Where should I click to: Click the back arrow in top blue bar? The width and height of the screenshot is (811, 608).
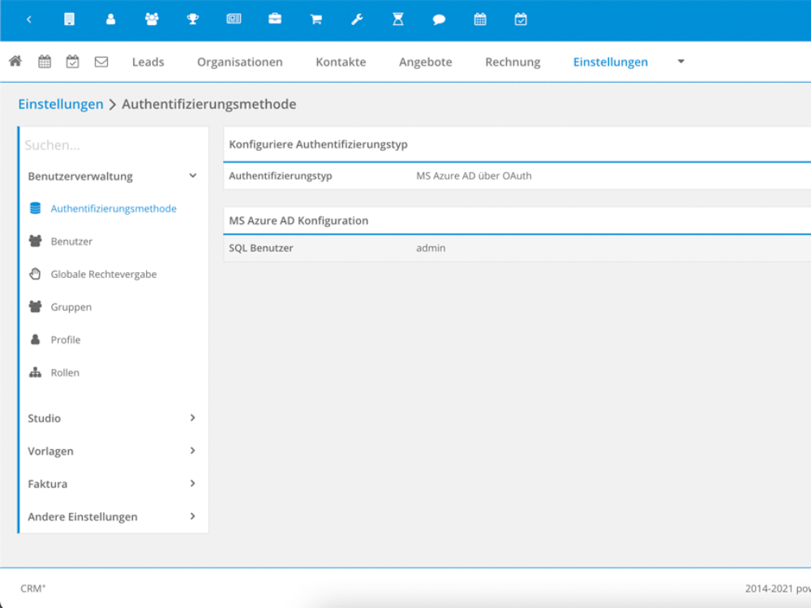pos(29,19)
